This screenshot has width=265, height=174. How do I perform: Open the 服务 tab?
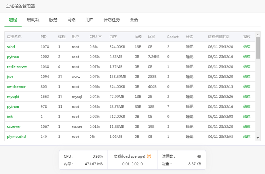coord(53,20)
